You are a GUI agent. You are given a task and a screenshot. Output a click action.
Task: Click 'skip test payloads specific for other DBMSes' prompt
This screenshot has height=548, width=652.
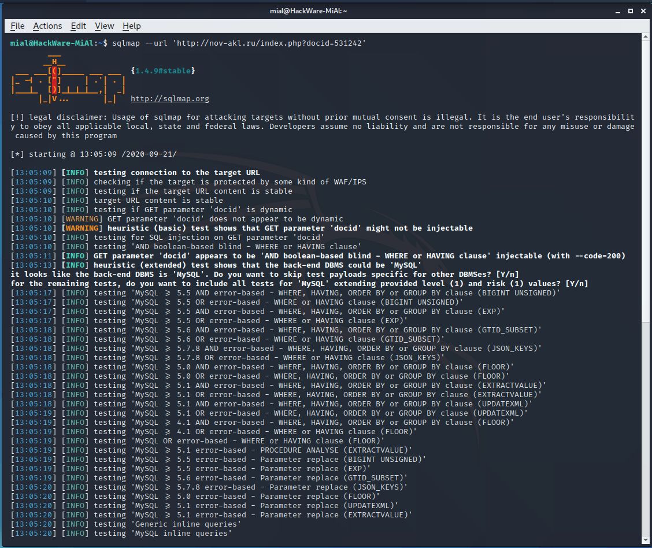coord(265,275)
